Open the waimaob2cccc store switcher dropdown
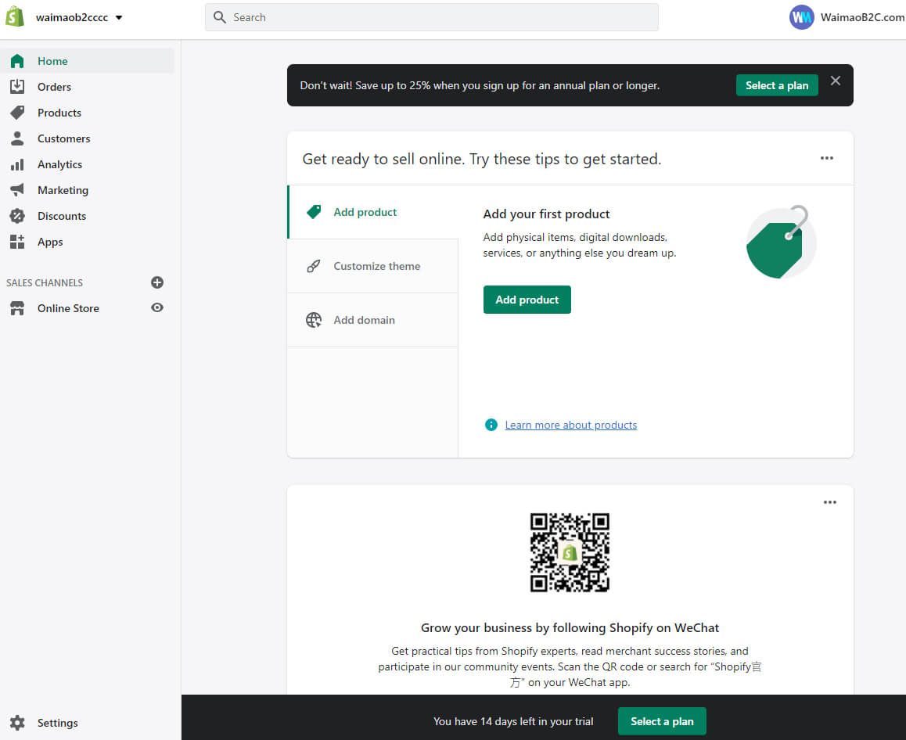Viewport: 906px width, 740px height. 79,17
